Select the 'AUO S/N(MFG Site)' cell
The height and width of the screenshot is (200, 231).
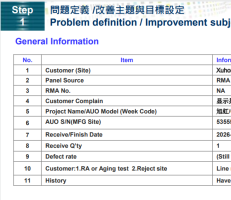[127, 123]
